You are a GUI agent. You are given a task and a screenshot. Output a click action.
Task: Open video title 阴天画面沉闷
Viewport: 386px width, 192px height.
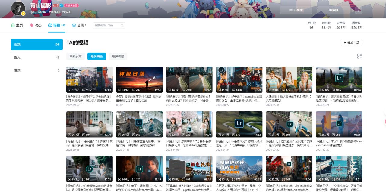point(339,98)
